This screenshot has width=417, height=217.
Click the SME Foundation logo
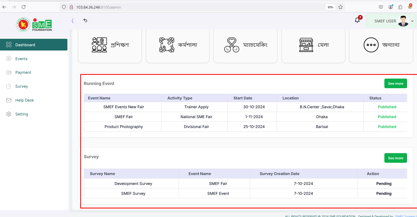tap(34, 25)
